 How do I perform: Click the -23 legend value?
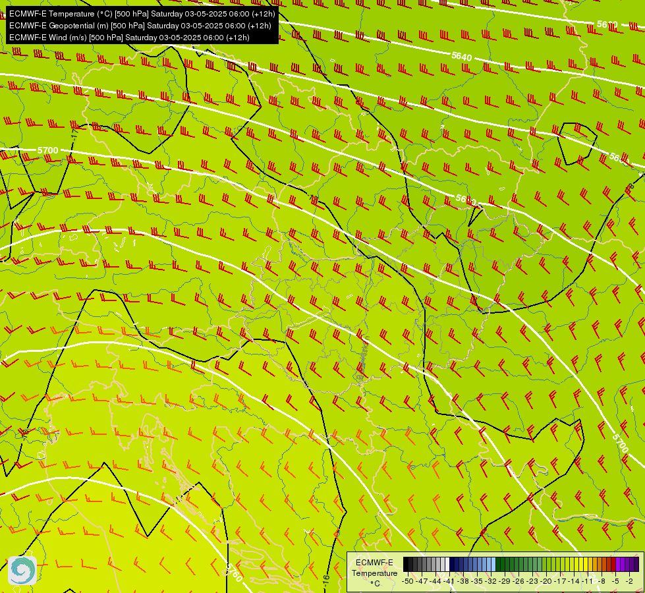pyautogui.click(x=532, y=581)
